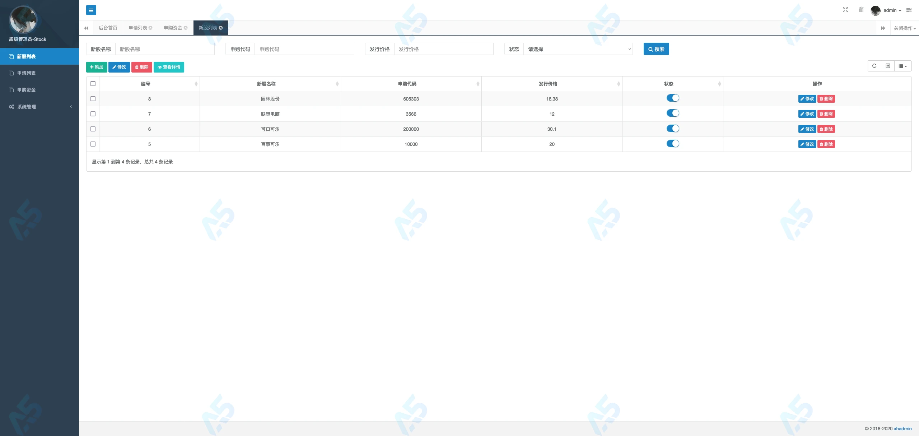This screenshot has width=919, height=436.
Task: Click the green 添加 button
Action: click(97, 67)
